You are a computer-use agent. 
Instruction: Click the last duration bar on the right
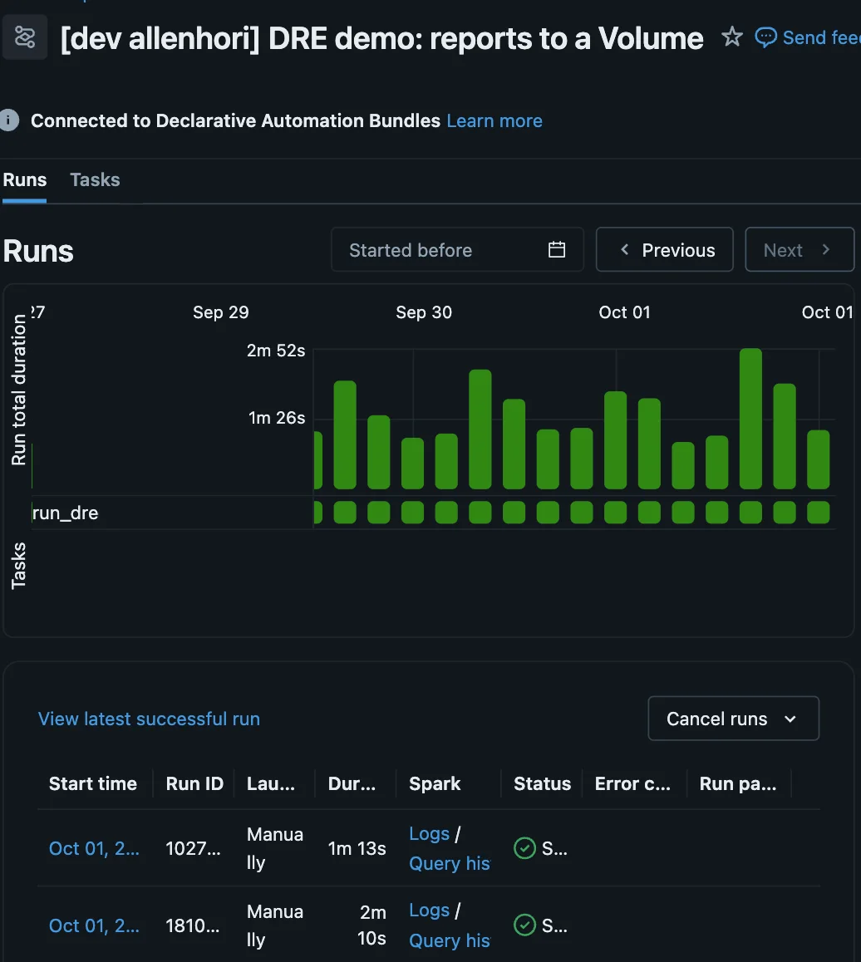818,459
